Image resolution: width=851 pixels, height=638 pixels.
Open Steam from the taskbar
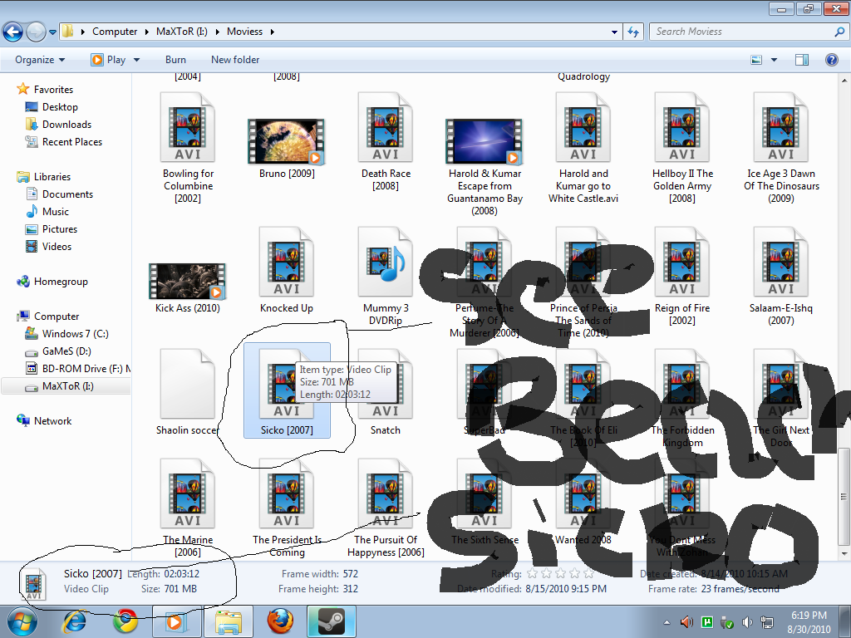pyautogui.click(x=331, y=621)
